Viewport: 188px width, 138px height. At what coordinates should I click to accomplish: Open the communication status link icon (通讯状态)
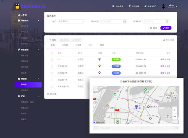coord(146,6)
